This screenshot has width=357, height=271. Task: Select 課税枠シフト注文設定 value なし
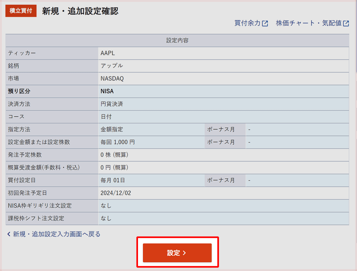(x=106, y=218)
